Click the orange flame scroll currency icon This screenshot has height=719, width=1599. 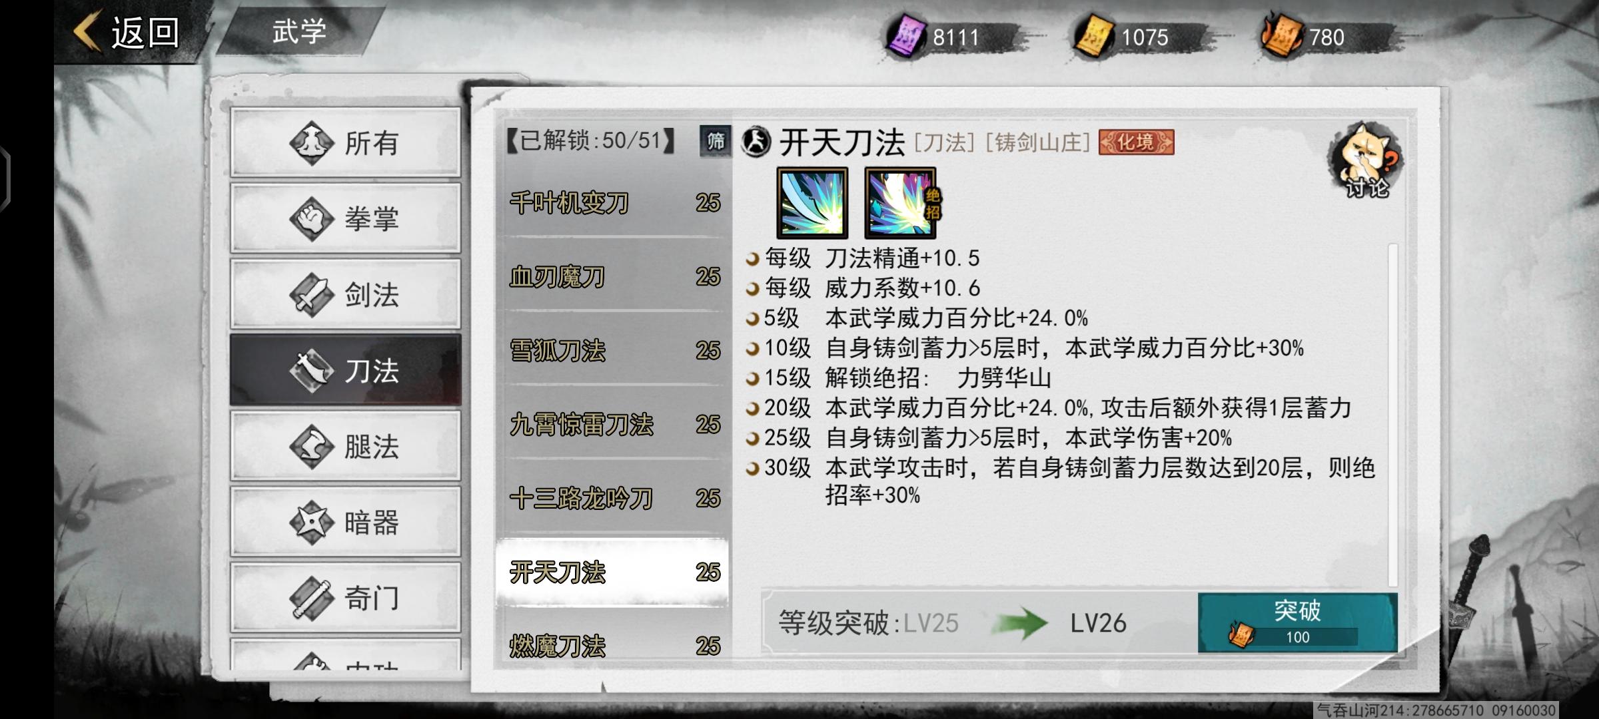pyautogui.click(x=1282, y=37)
